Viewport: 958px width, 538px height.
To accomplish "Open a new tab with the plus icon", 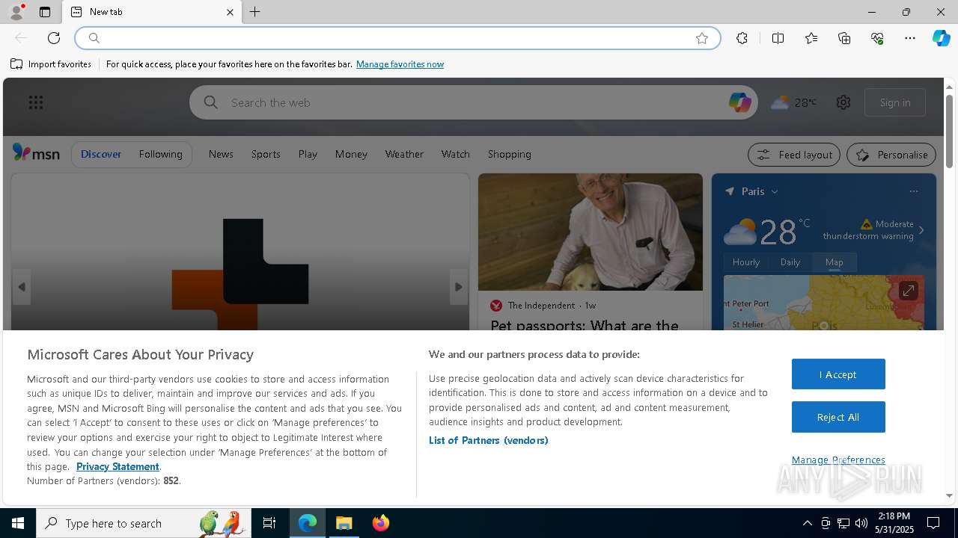I will point(255,12).
